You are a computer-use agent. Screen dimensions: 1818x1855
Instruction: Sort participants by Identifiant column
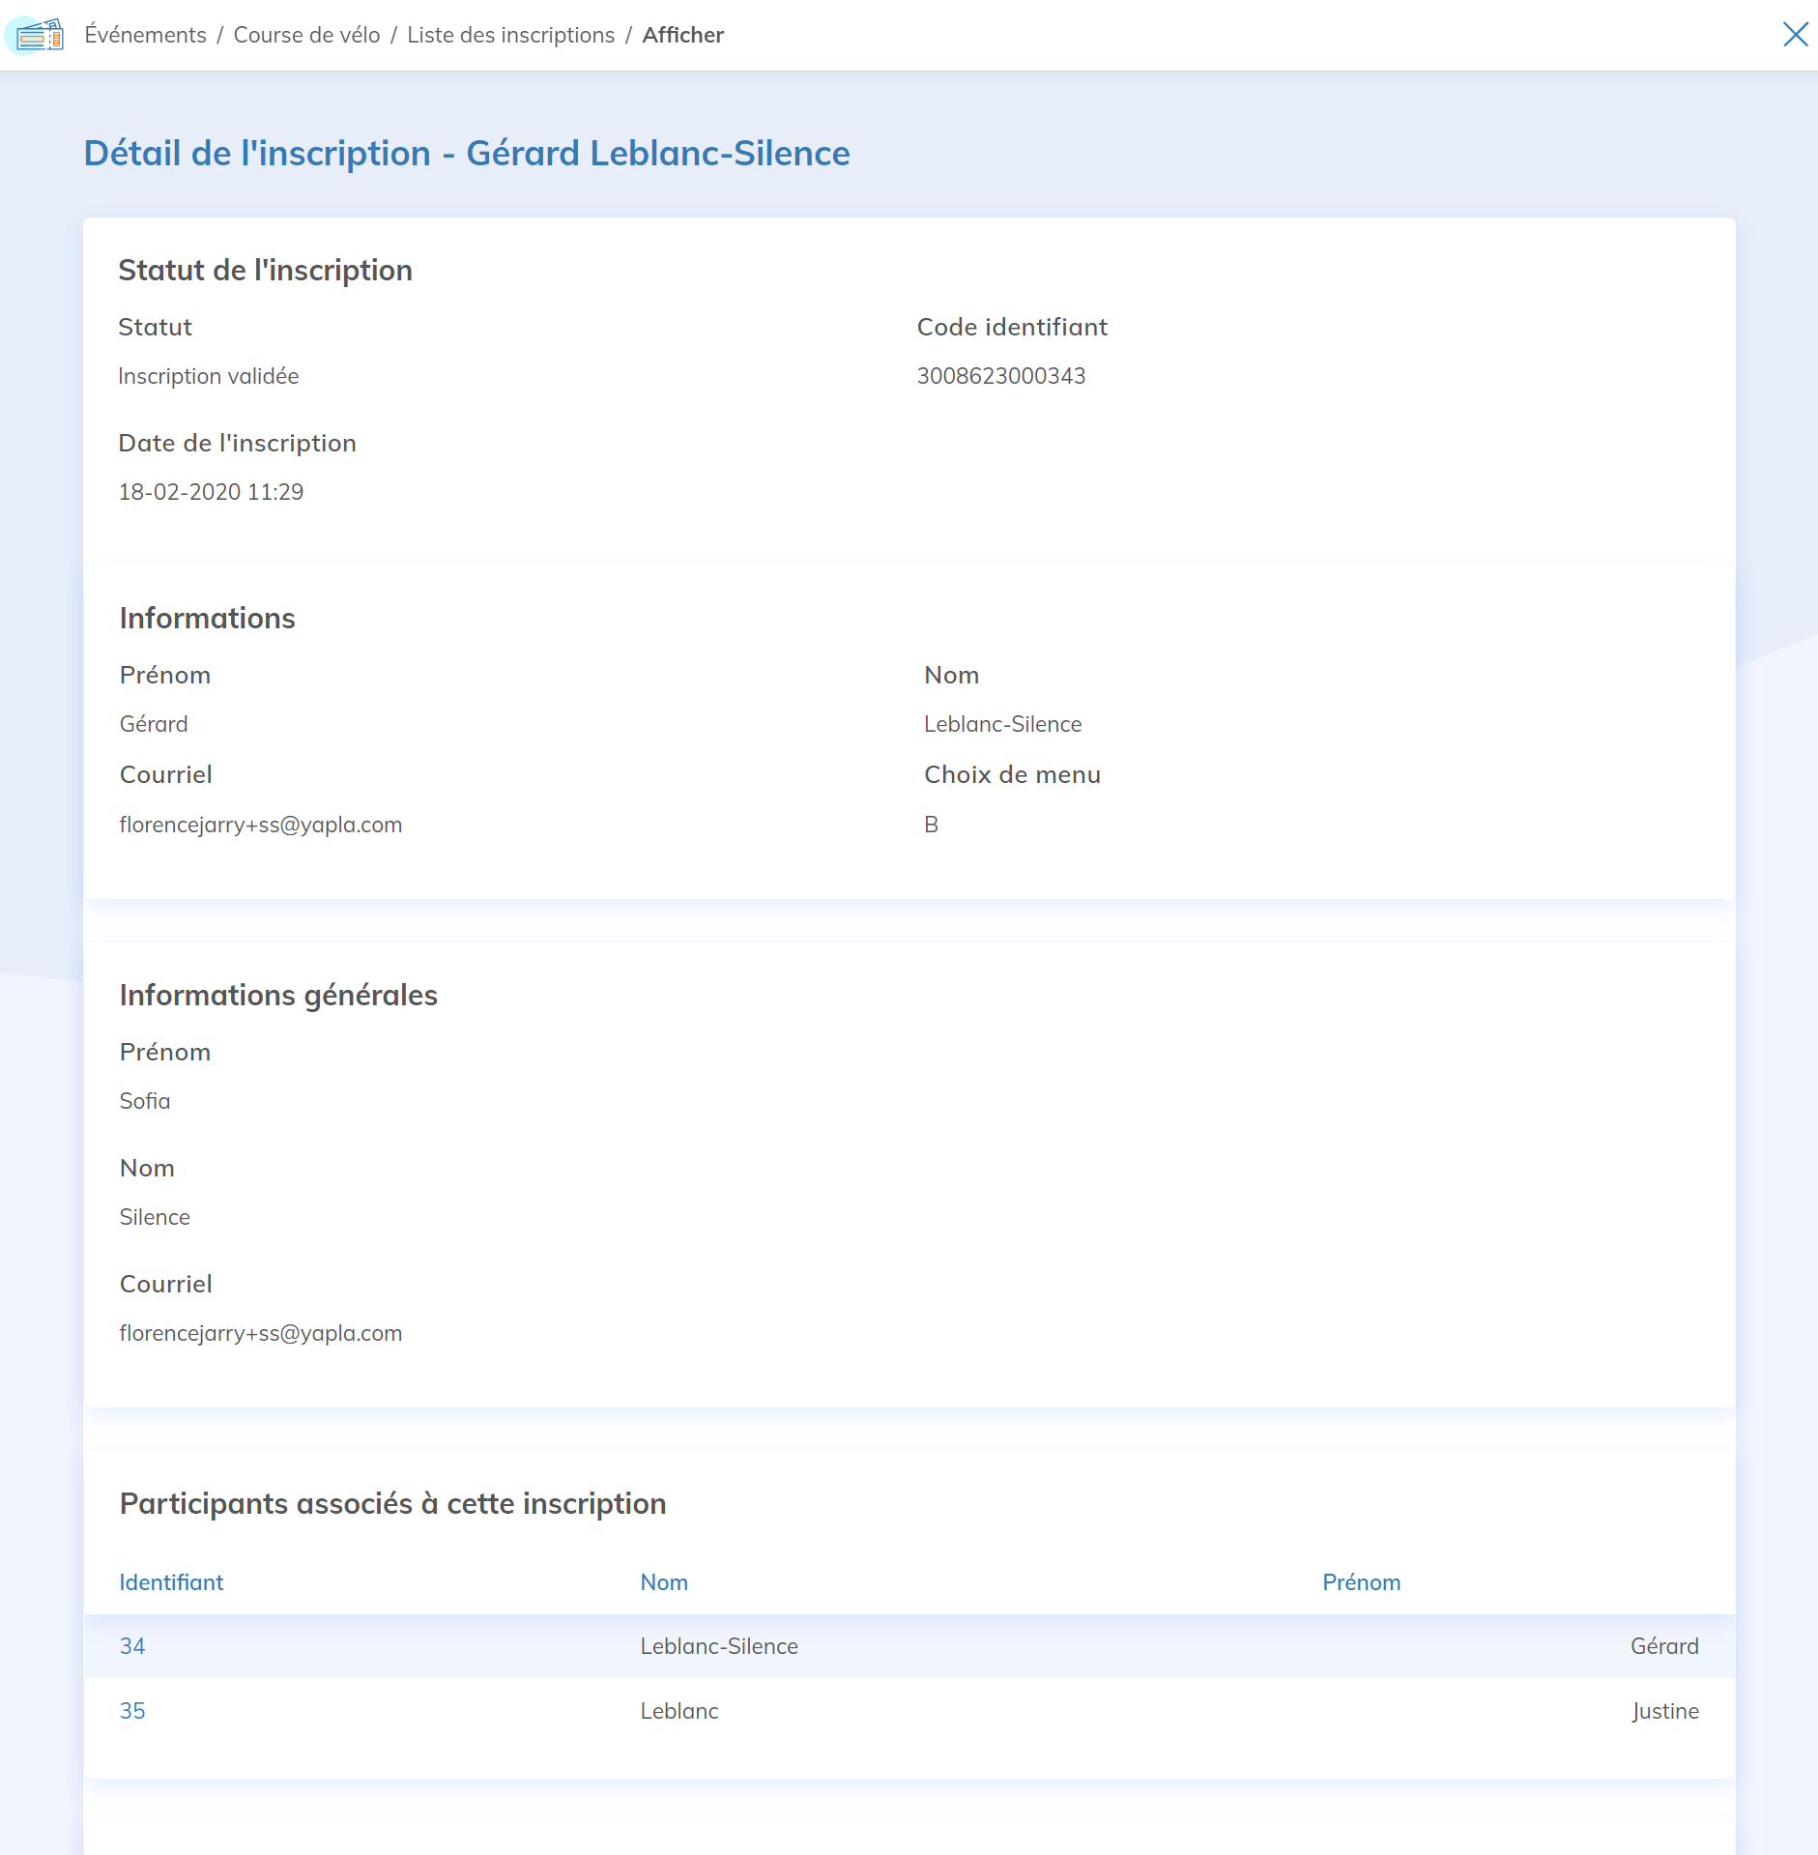coord(171,1582)
